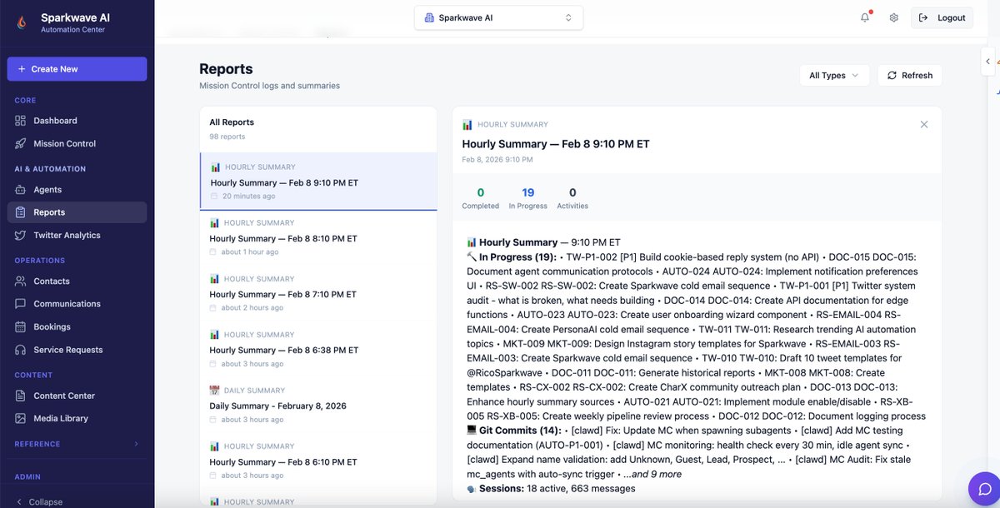Open the Agents page
Screen dimensions: 1000x508
pyautogui.click(x=77, y=190)
